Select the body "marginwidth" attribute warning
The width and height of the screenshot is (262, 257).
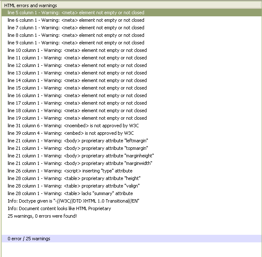(x=131, y=163)
